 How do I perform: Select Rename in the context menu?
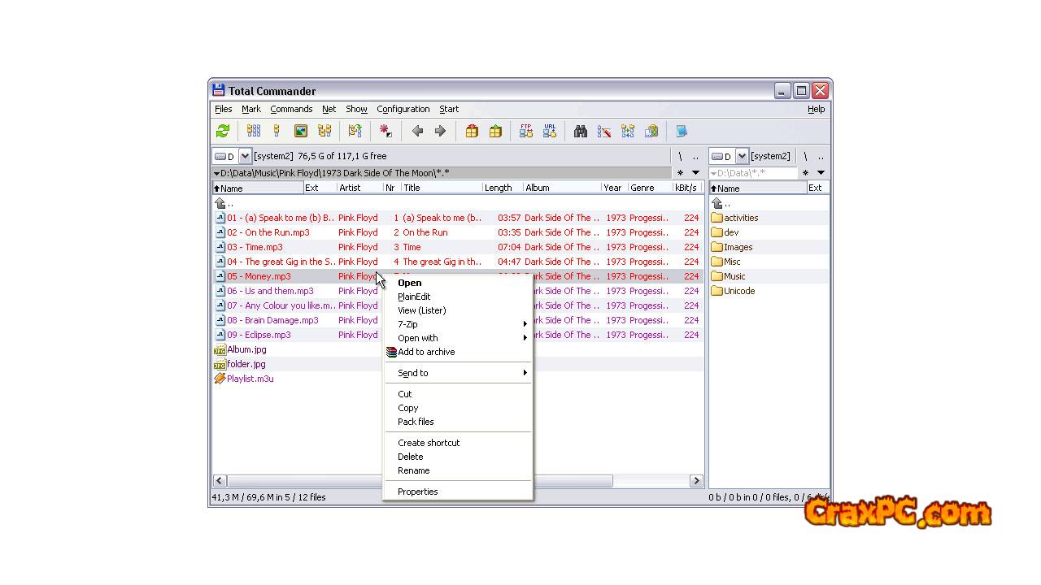(x=414, y=470)
